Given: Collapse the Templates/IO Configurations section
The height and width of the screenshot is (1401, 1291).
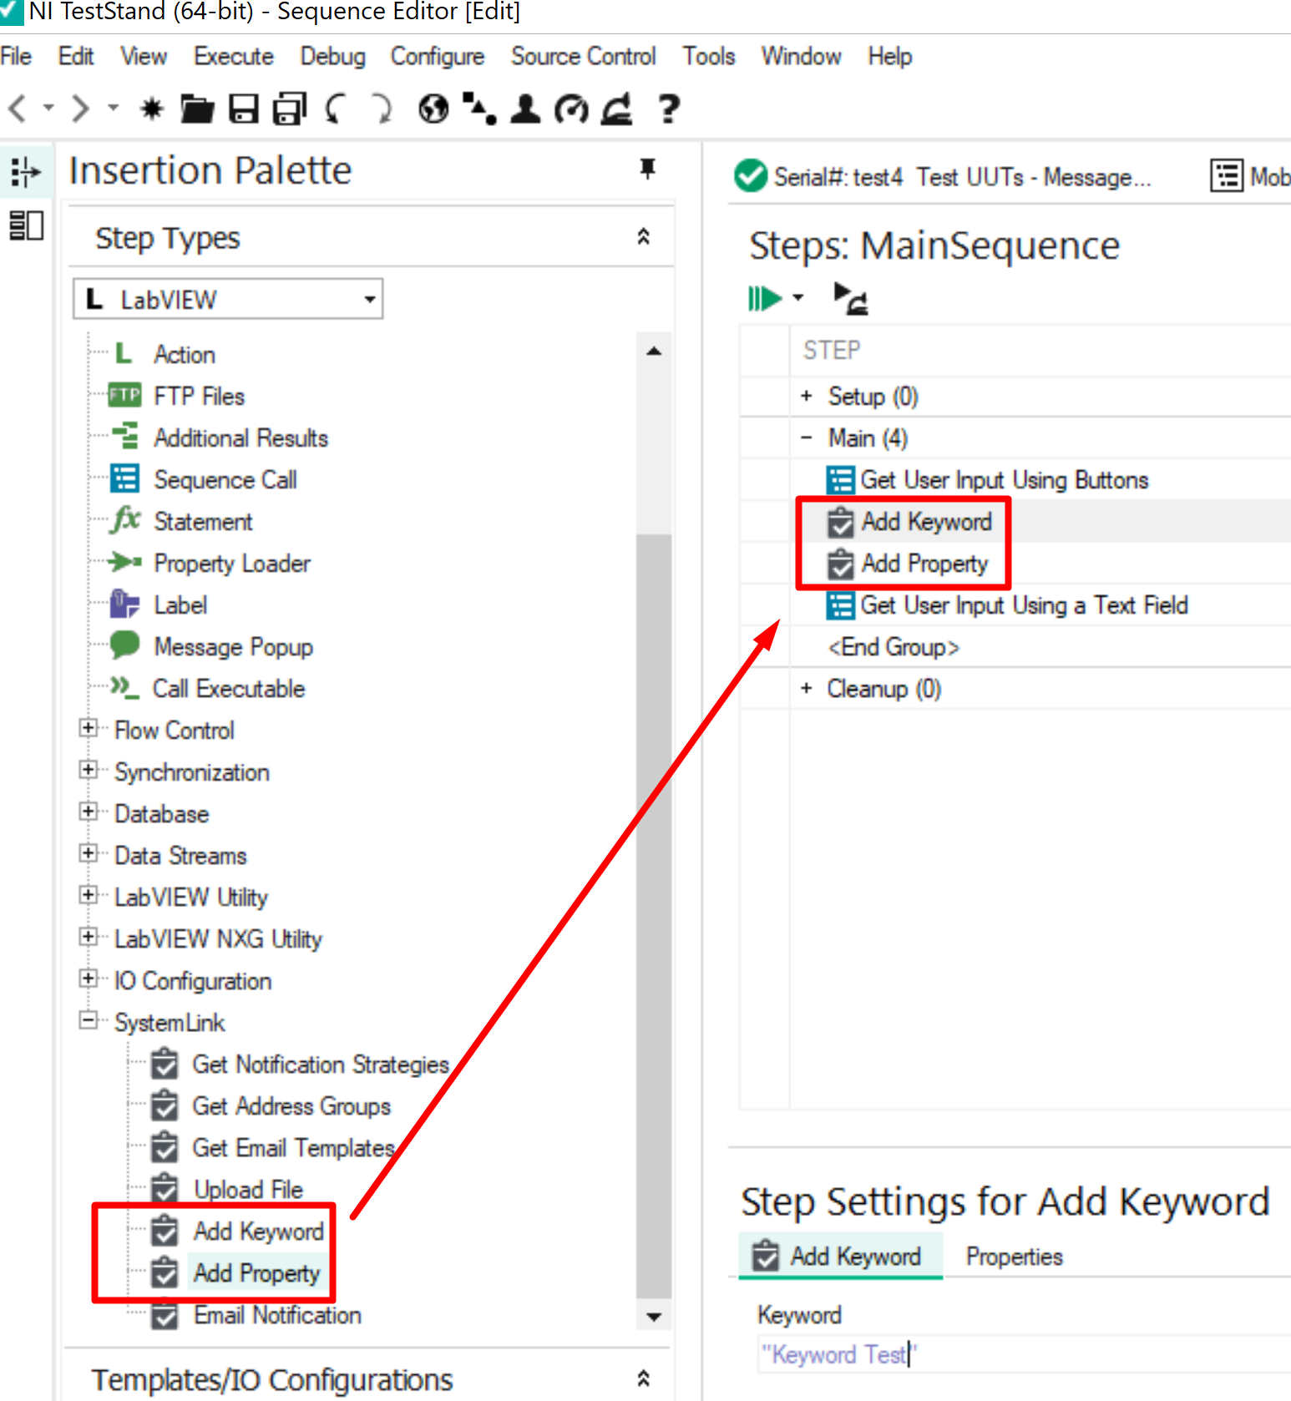Looking at the screenshot, I should pos(643,1378).
